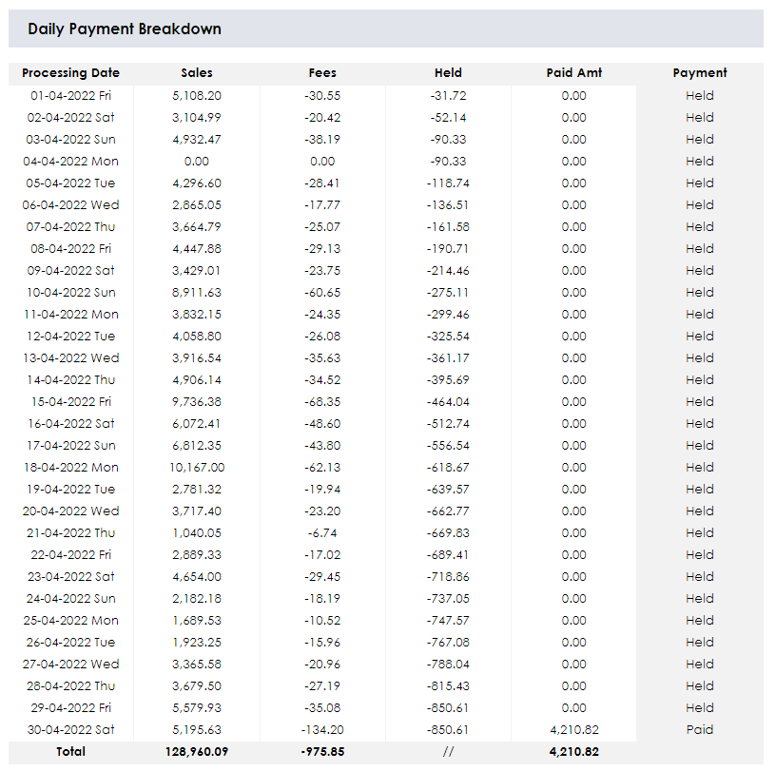Screen dimensions: 776x771
Task: Select the fees value -134.20
Action: click(322, 729)
